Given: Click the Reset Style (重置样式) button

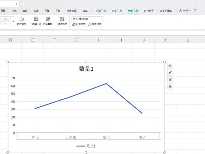Looking at the screenshot, I should (x=95, y=24).
